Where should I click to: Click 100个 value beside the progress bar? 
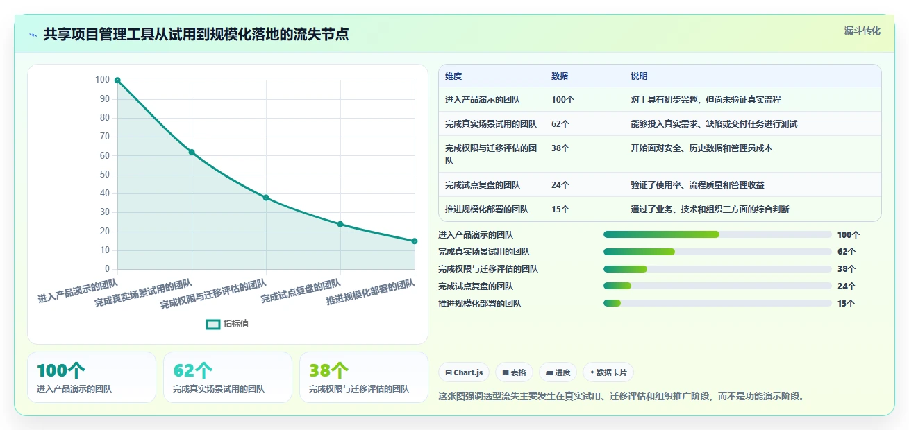849,235
